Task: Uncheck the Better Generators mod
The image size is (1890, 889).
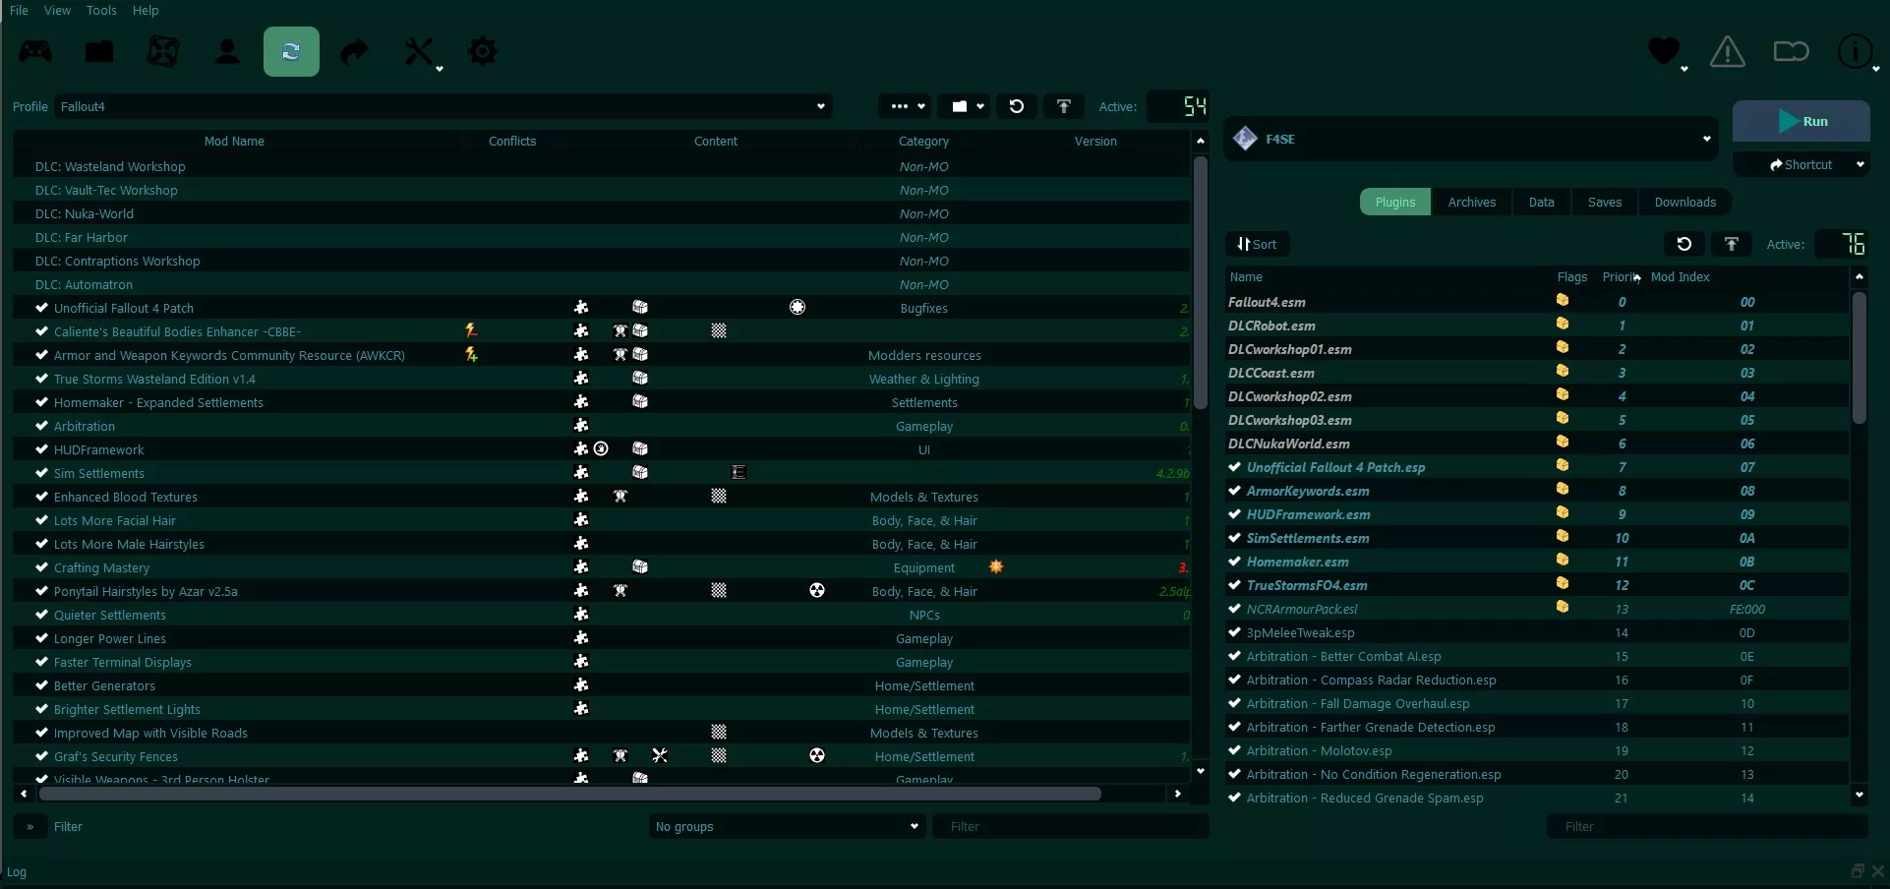Action: [41, 685]
